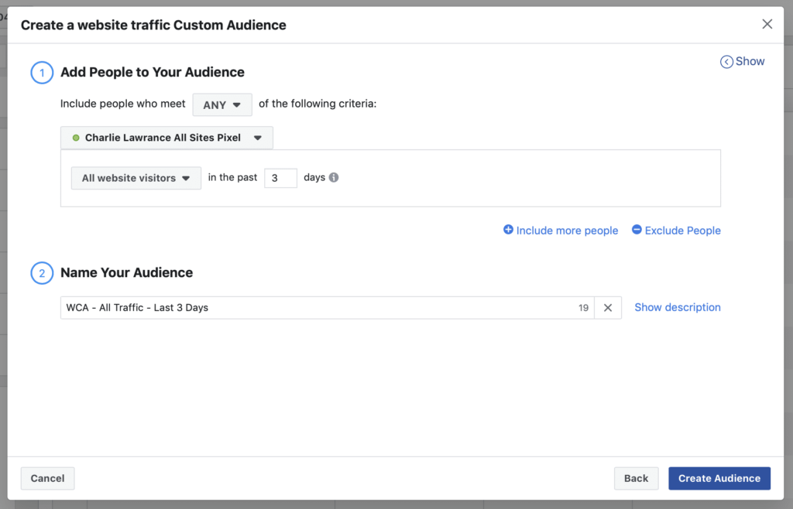Open the ANY criteria dropdown
Screen dimensions: 793x509
(x=222, y=105)
